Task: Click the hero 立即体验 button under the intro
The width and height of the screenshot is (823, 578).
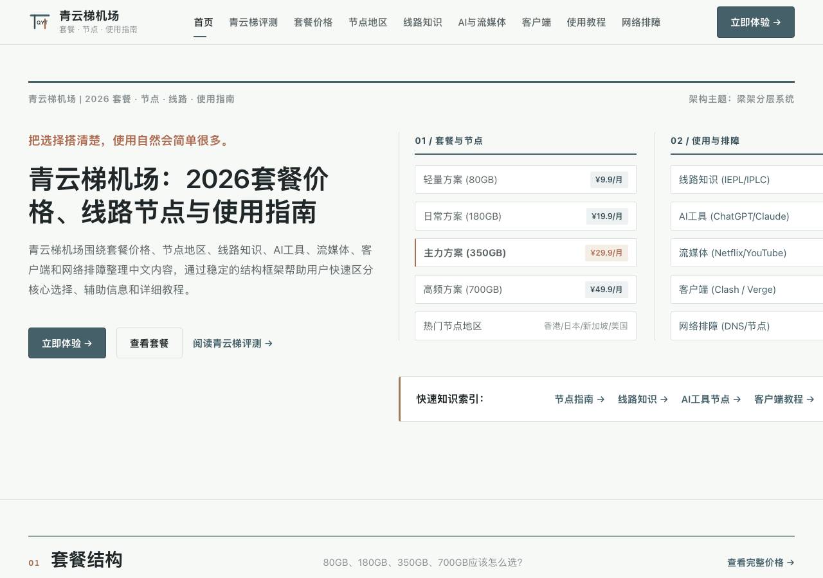Action: [67, 343]
